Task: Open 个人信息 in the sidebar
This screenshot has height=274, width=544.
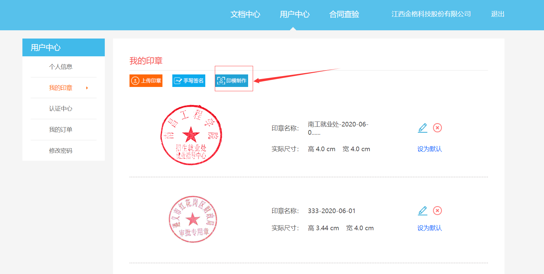Action: pos(61,67)
